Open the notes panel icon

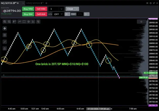coord(5,35)
